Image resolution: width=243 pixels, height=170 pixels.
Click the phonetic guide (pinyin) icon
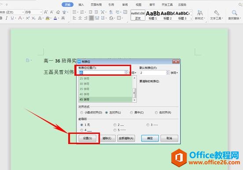click(64, 12)
